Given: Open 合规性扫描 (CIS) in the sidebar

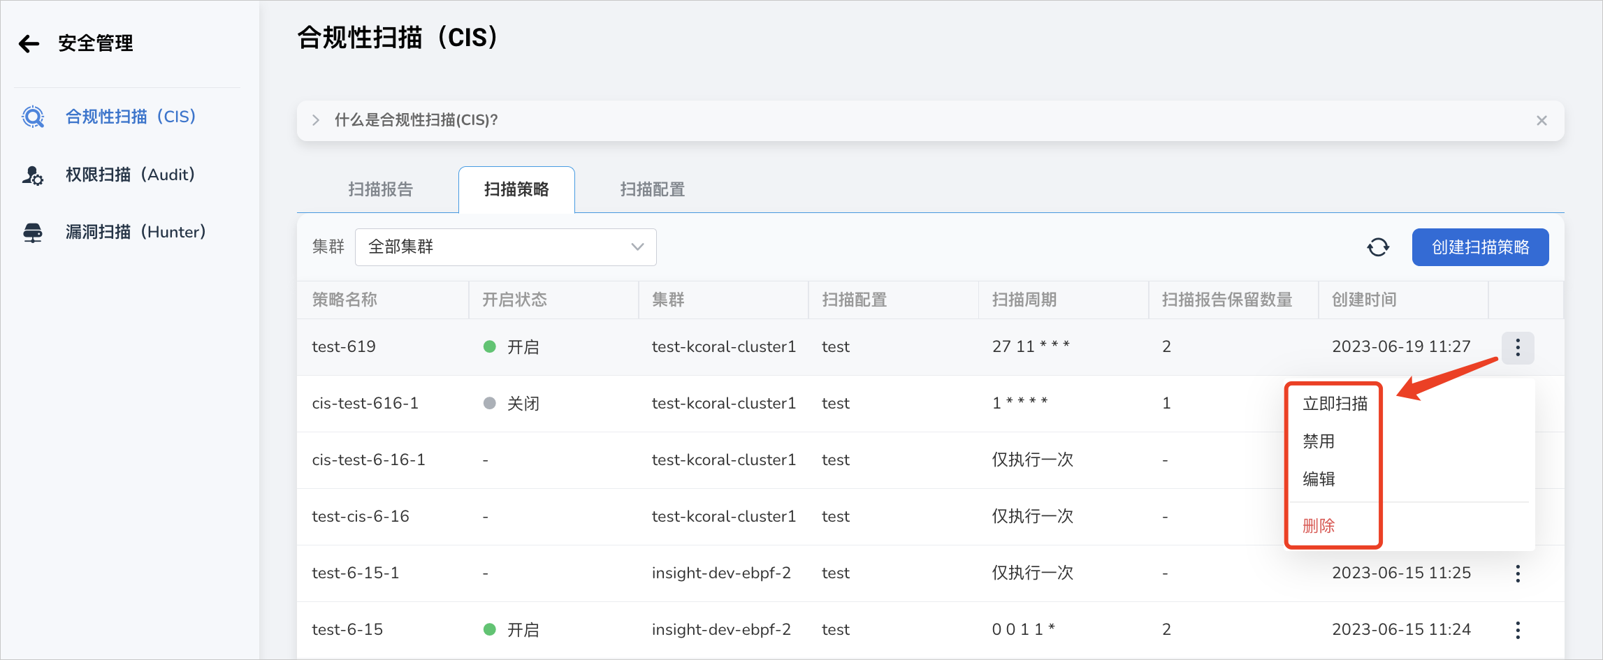Looking at the screenshot, I should point(131,117).
